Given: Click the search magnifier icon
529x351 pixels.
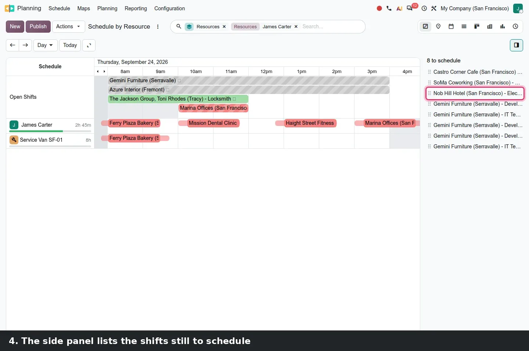Looking at the screenshot, I should click(x=179, y=26).
